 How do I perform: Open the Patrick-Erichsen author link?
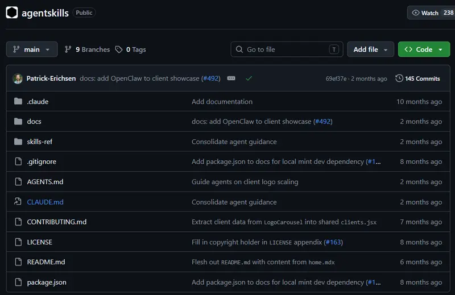click(x=51, y=78)
